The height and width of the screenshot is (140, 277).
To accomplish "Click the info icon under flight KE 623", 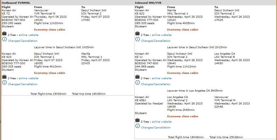I will [4, 82].
